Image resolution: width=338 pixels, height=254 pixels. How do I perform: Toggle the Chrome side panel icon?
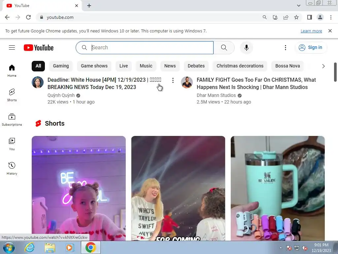click(x=310, y=17)
